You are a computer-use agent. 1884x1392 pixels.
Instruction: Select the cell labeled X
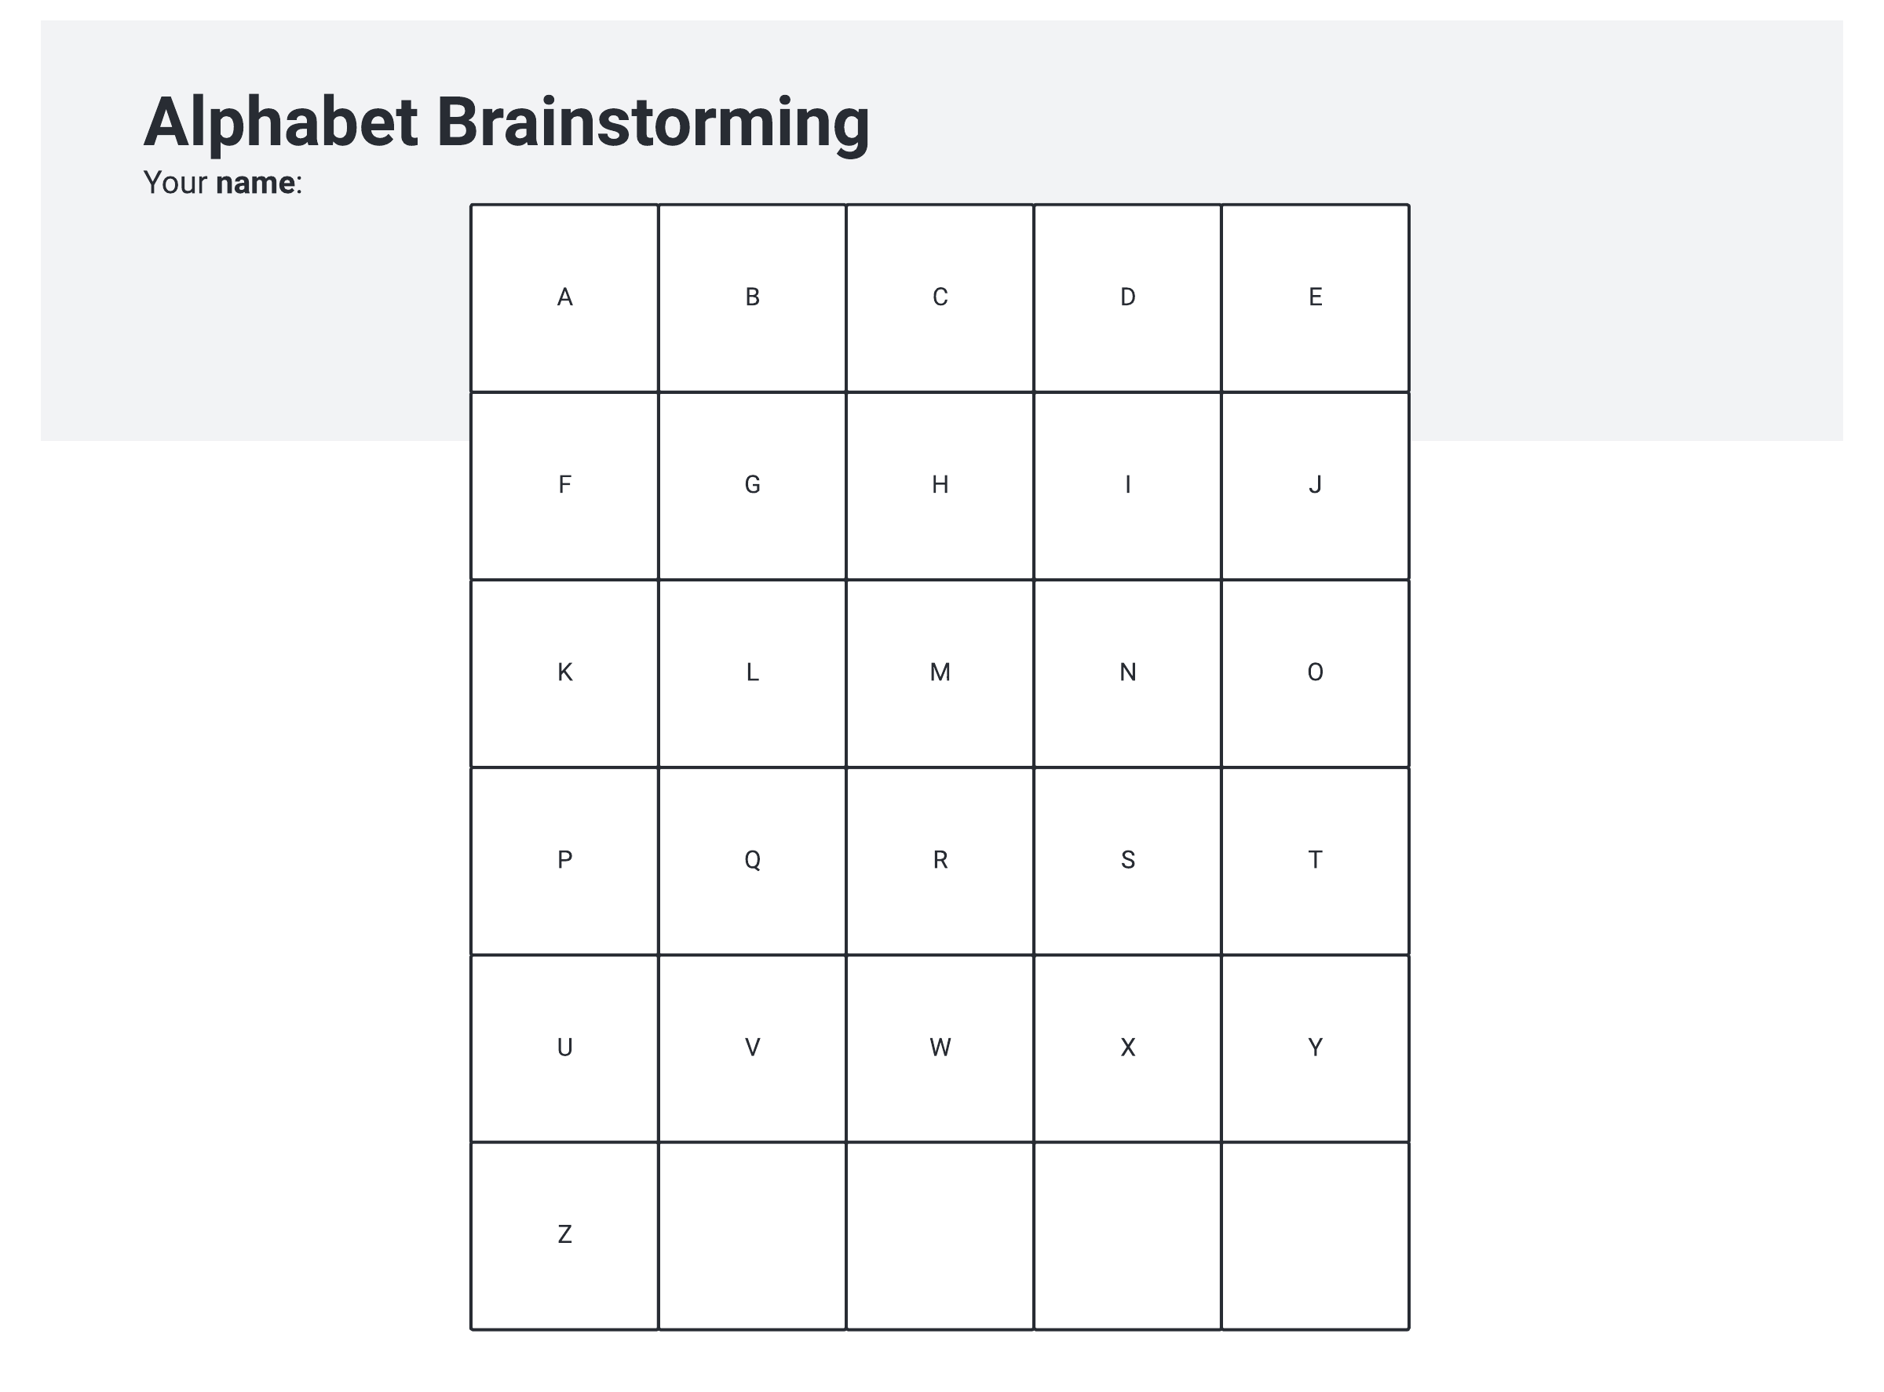click(x=1127, y=1048)
